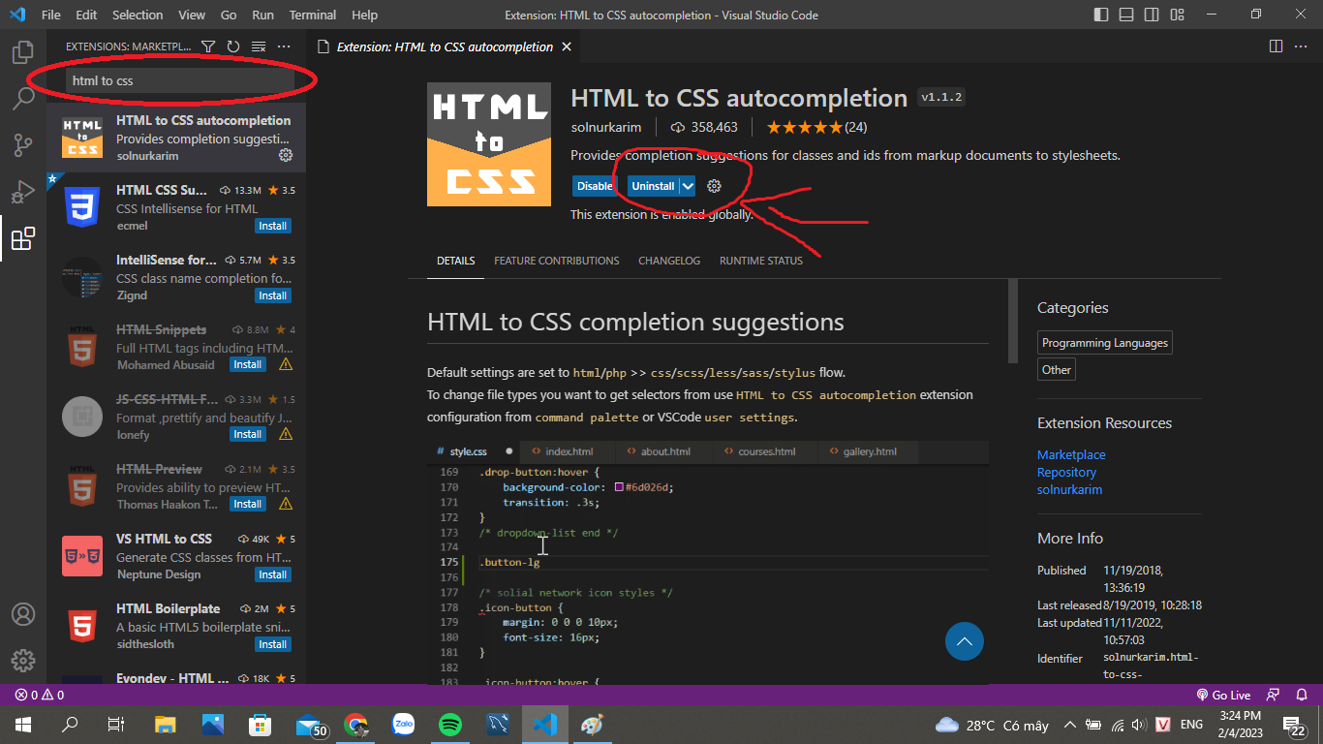The image size is (1323, 744).
Task: Open the Marketplace resource link
Action: [x=1071, y=454]
